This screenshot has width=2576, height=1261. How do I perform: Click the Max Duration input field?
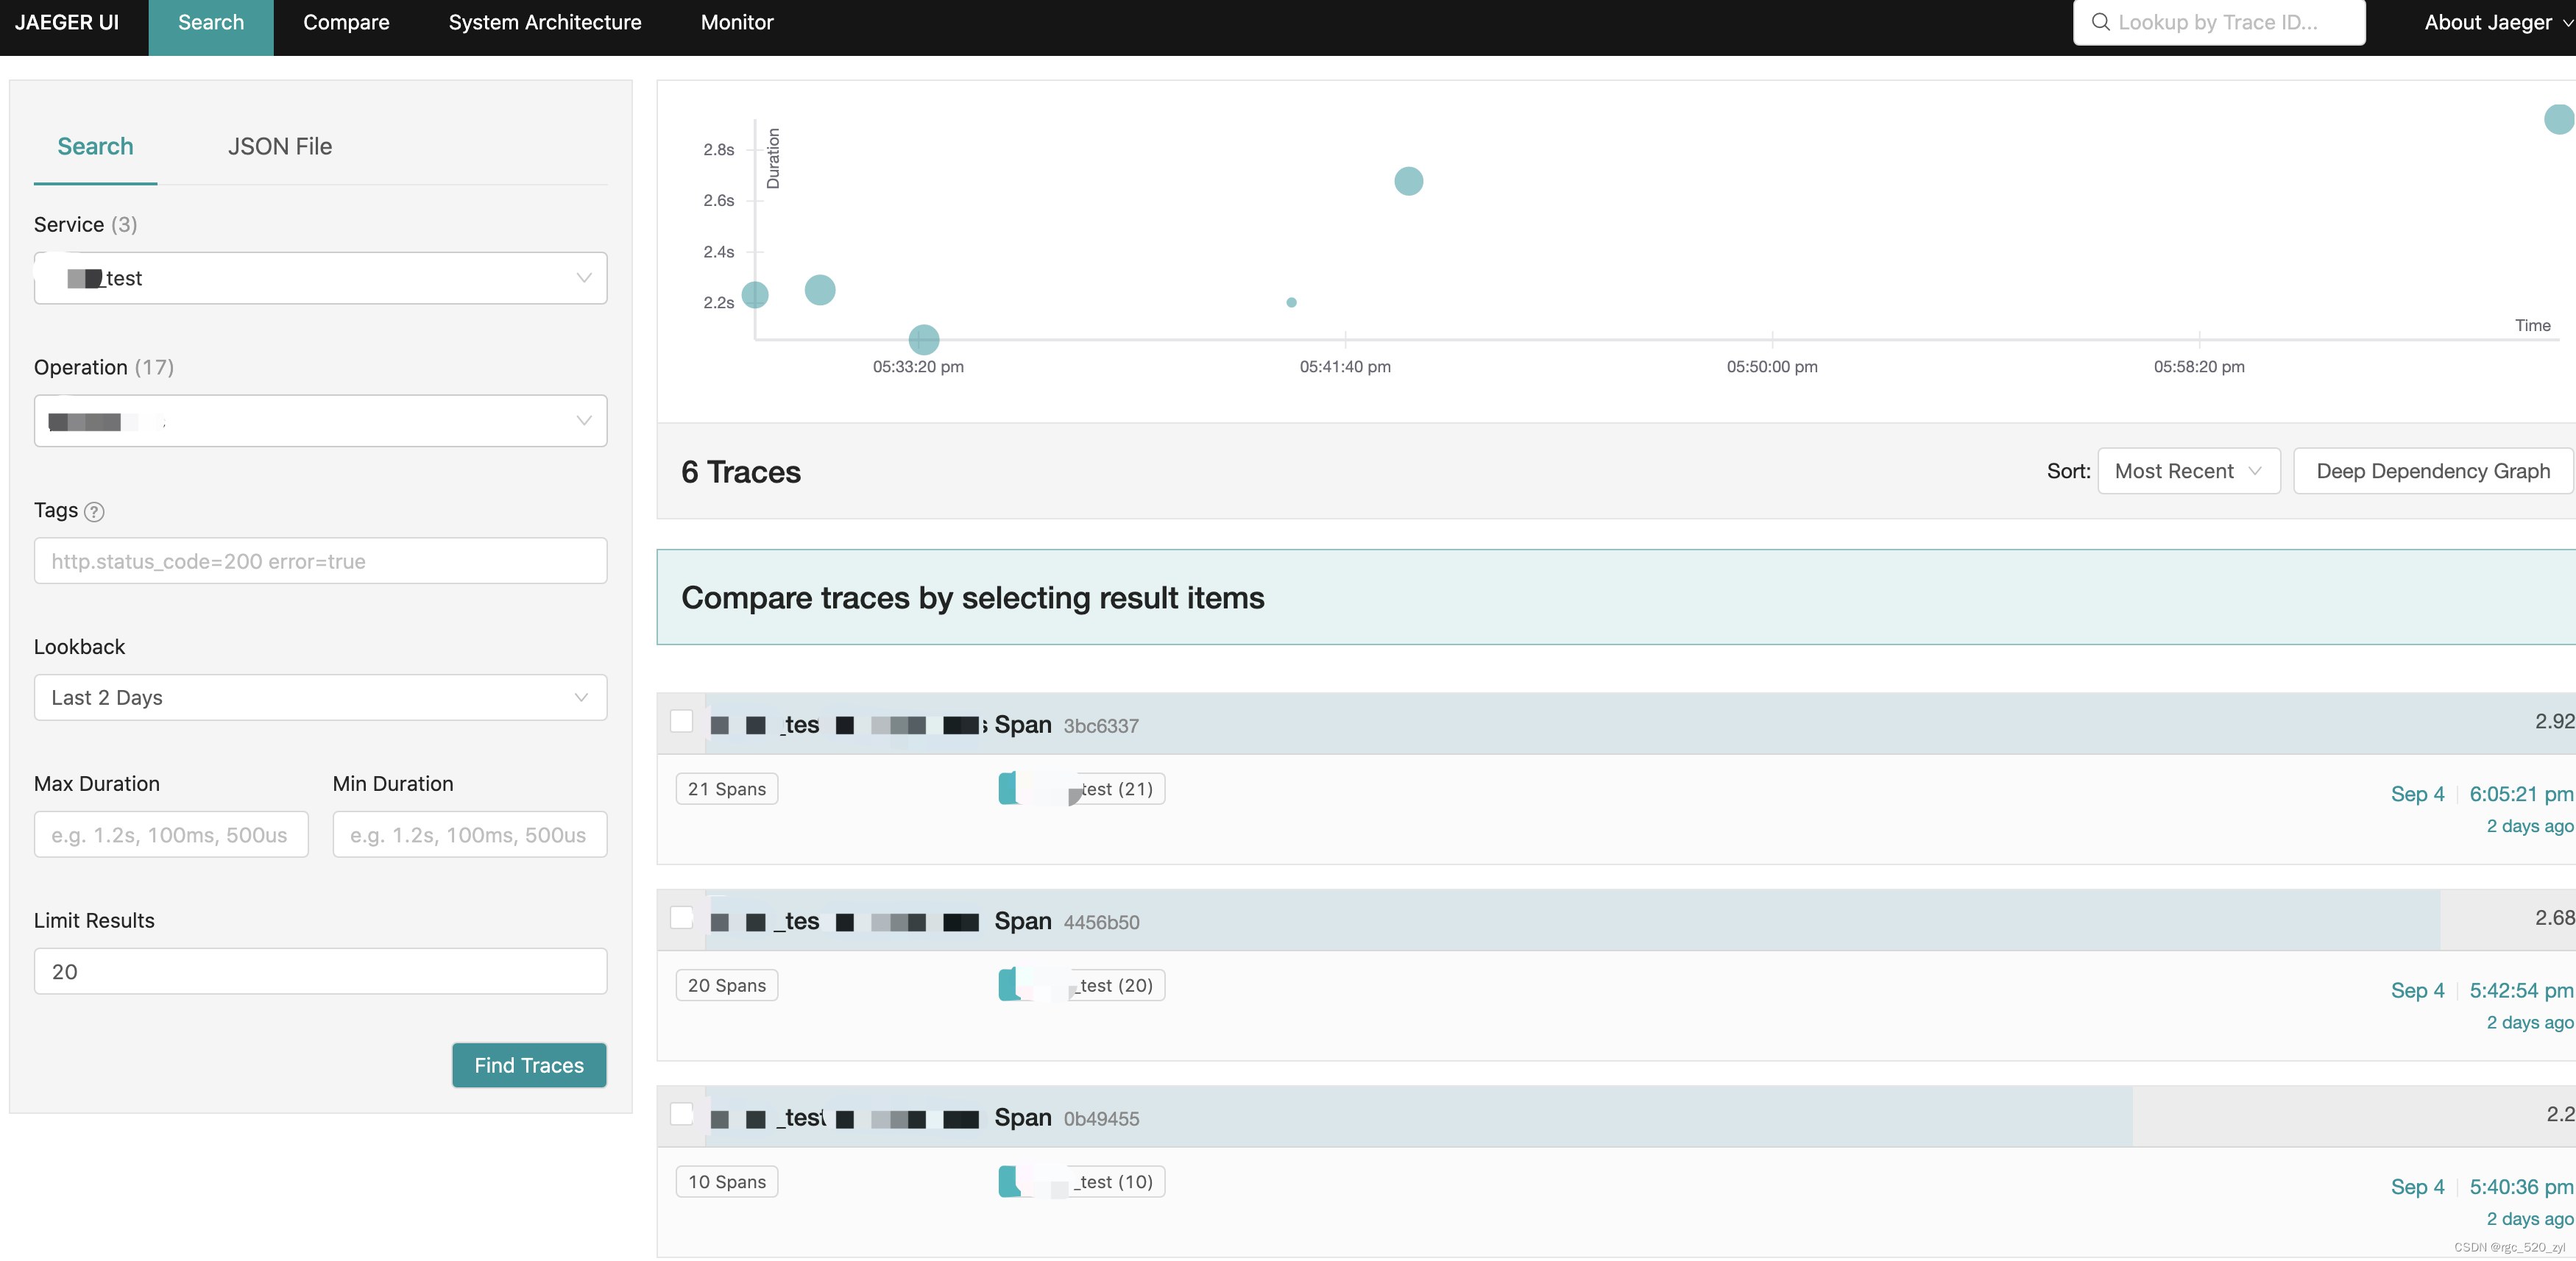point(171,834)
